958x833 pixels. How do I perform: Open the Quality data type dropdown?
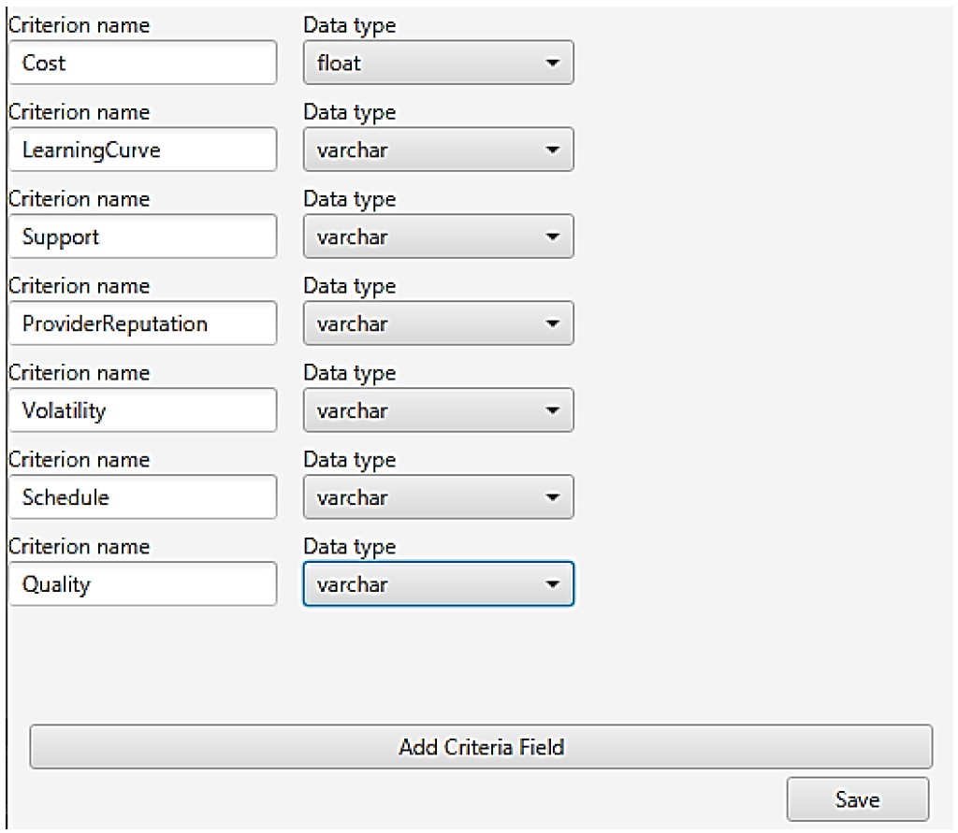[x=438, y=584]
